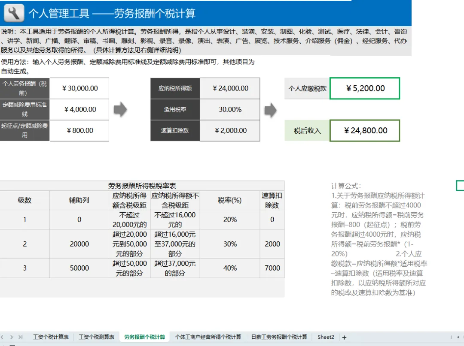Click the wrench tool icon in header

click(14, 13)
